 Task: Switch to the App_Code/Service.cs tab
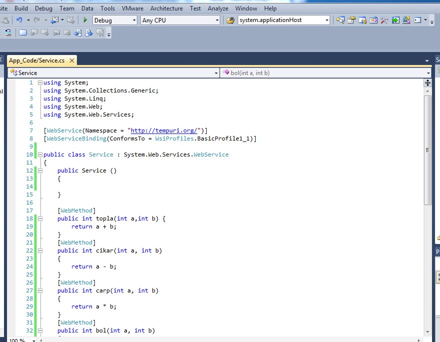pos(36,60)
